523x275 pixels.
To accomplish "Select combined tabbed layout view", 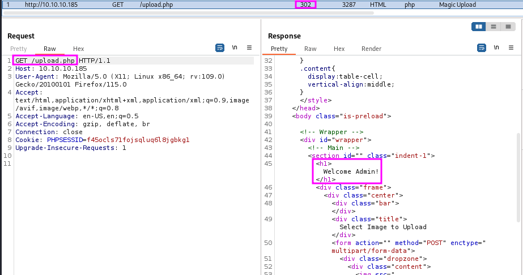I will tap(508, 27).
